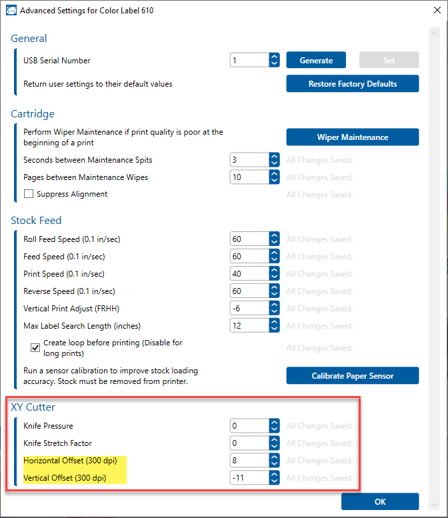Decrease USB Serial Number with down arrow
Screen dimensions: 448x518
[x=274, y=63]
